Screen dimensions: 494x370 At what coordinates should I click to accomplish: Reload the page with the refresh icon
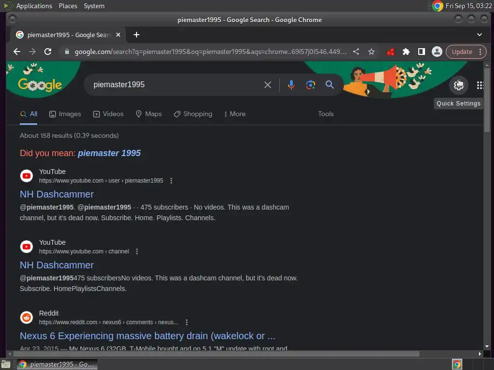pyautogui.click(x=48, y=52)
